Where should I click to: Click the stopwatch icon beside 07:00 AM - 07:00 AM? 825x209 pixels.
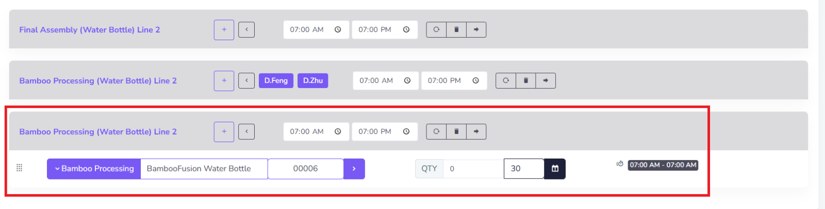pyautogui.click(x=620, y=164)
